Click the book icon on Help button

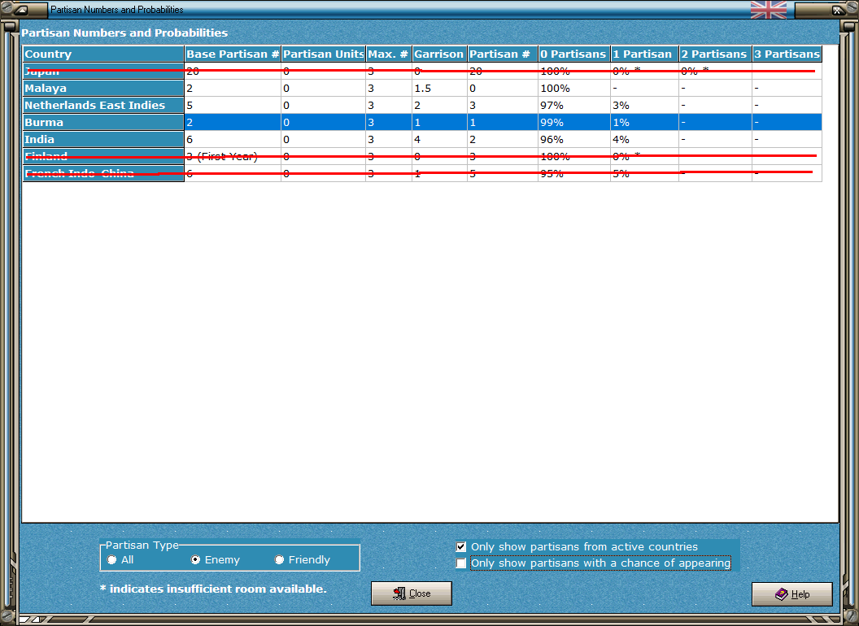[781, 593]
